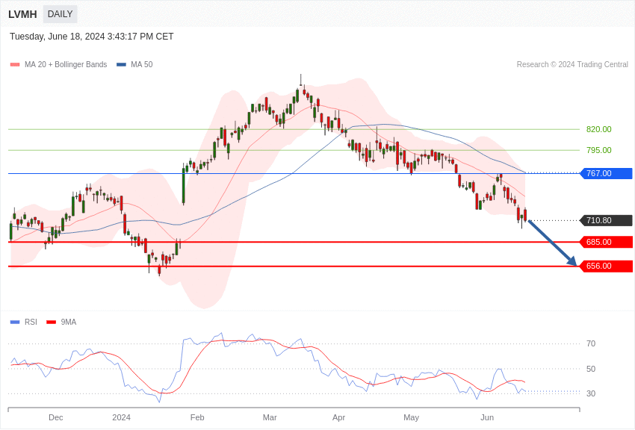Viewport: 635px width, 430px height.
Task: Click the Research © 2024 Trading Central text
Action: click(572, 65)
